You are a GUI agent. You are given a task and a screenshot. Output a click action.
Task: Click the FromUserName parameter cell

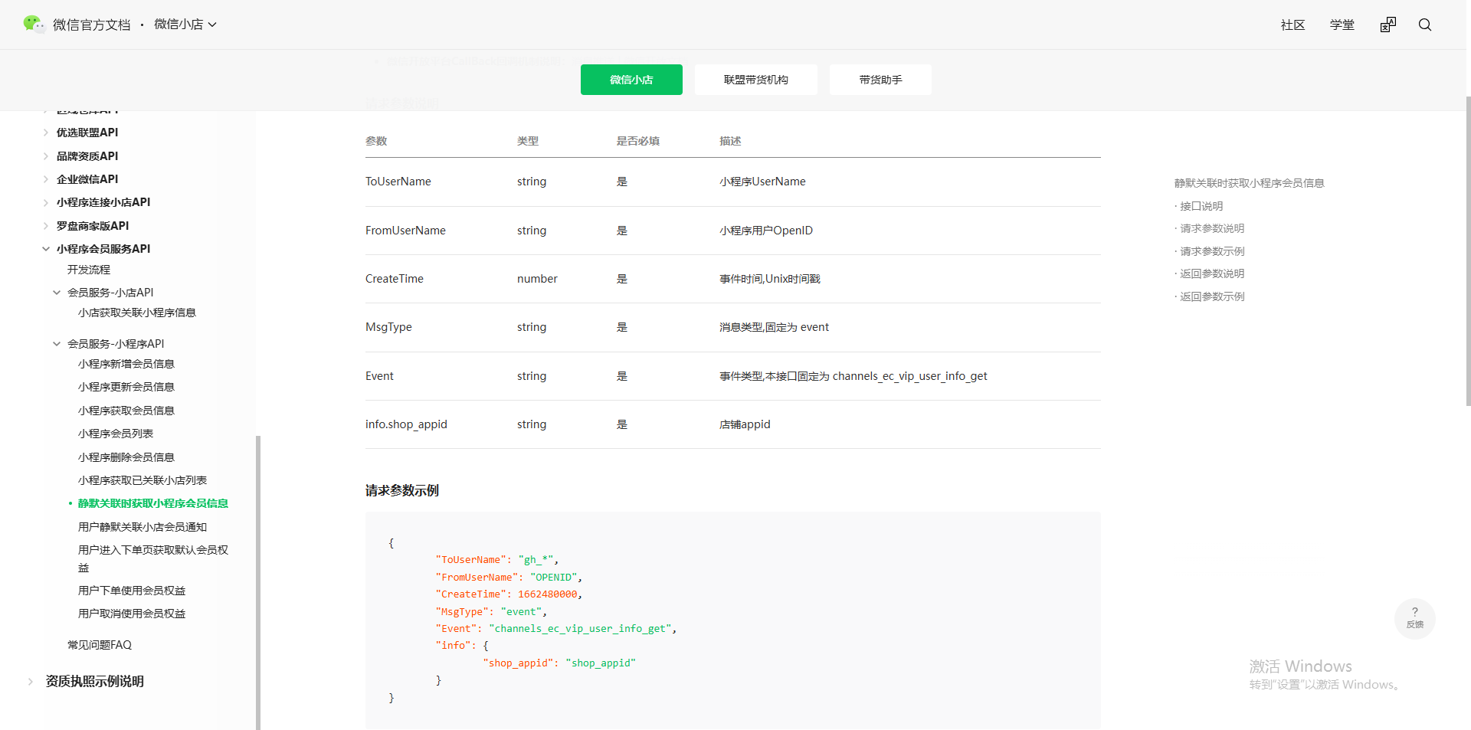pos(405,231)
